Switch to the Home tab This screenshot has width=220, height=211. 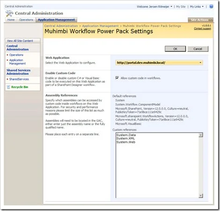click(x=11, y=20)
